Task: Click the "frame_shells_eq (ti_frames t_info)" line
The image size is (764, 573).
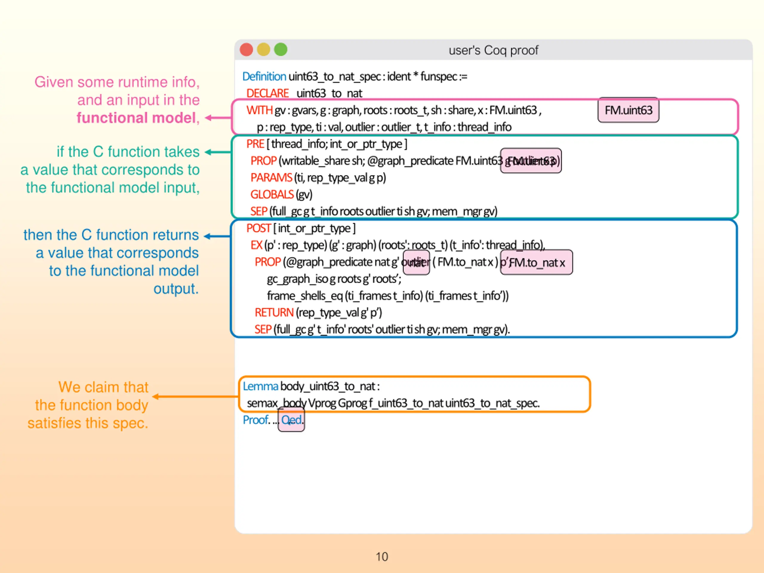Action: pyautogui.click(x=388, y=296)
